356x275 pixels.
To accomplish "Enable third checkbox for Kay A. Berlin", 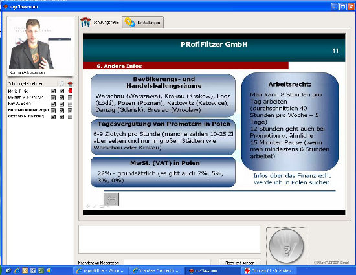I will (70, 104).
